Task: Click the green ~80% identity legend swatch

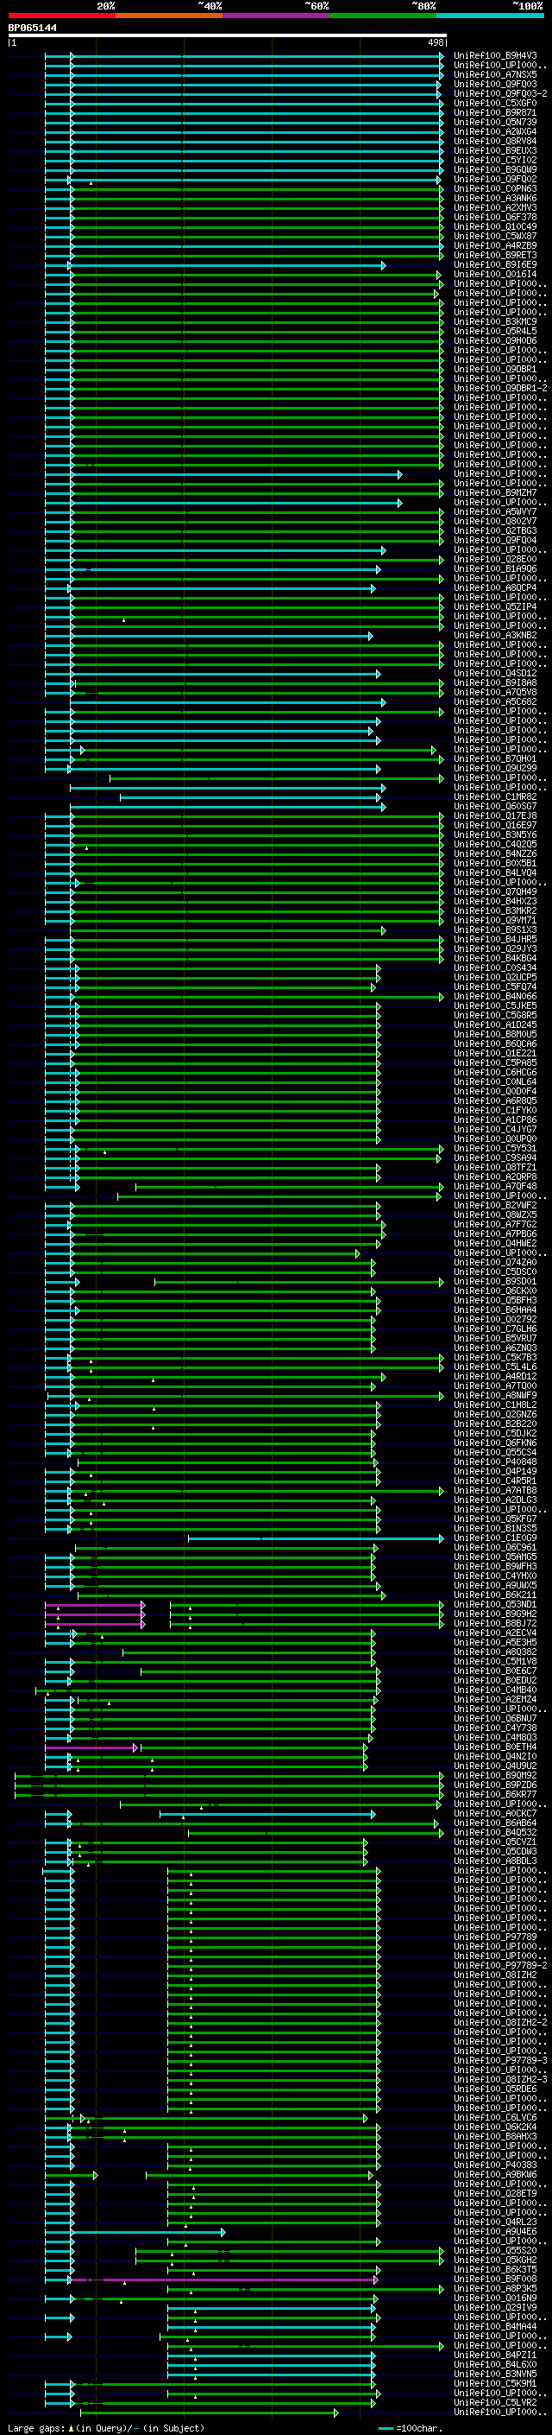Action: [383, 16]
